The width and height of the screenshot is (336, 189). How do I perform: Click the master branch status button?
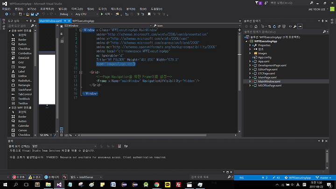tap(323, 178)
